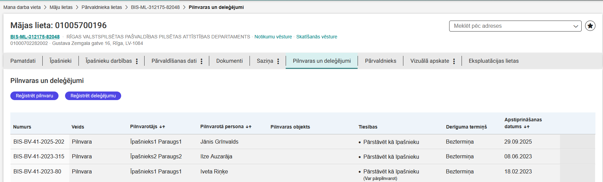This screenshot has height=182, width=603.
Task: Click the name Jānis Grīnvalds
Action: click(219, 142)
